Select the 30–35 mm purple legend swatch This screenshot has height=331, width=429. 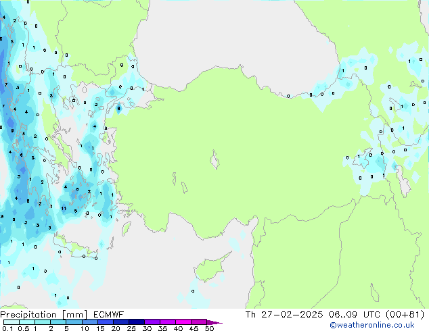point(152,322)
